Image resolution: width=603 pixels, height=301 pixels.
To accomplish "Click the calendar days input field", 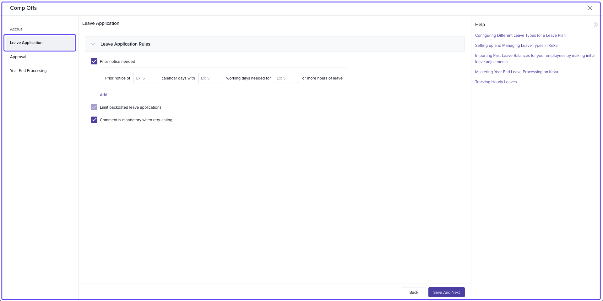I will [145, 78].
